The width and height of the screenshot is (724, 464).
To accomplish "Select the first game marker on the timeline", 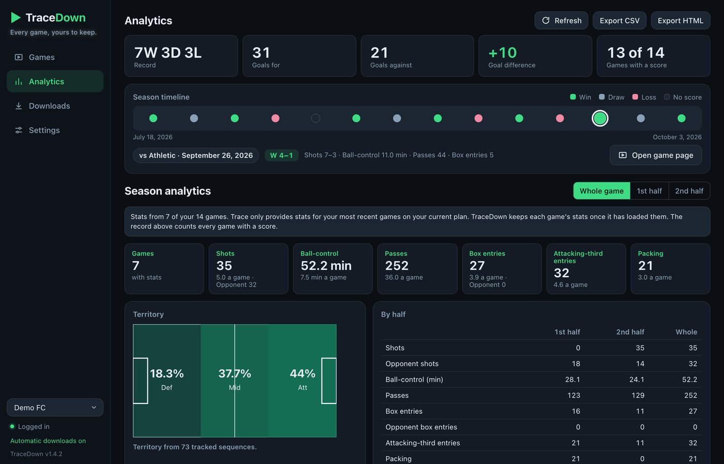I will coord(153,118).
